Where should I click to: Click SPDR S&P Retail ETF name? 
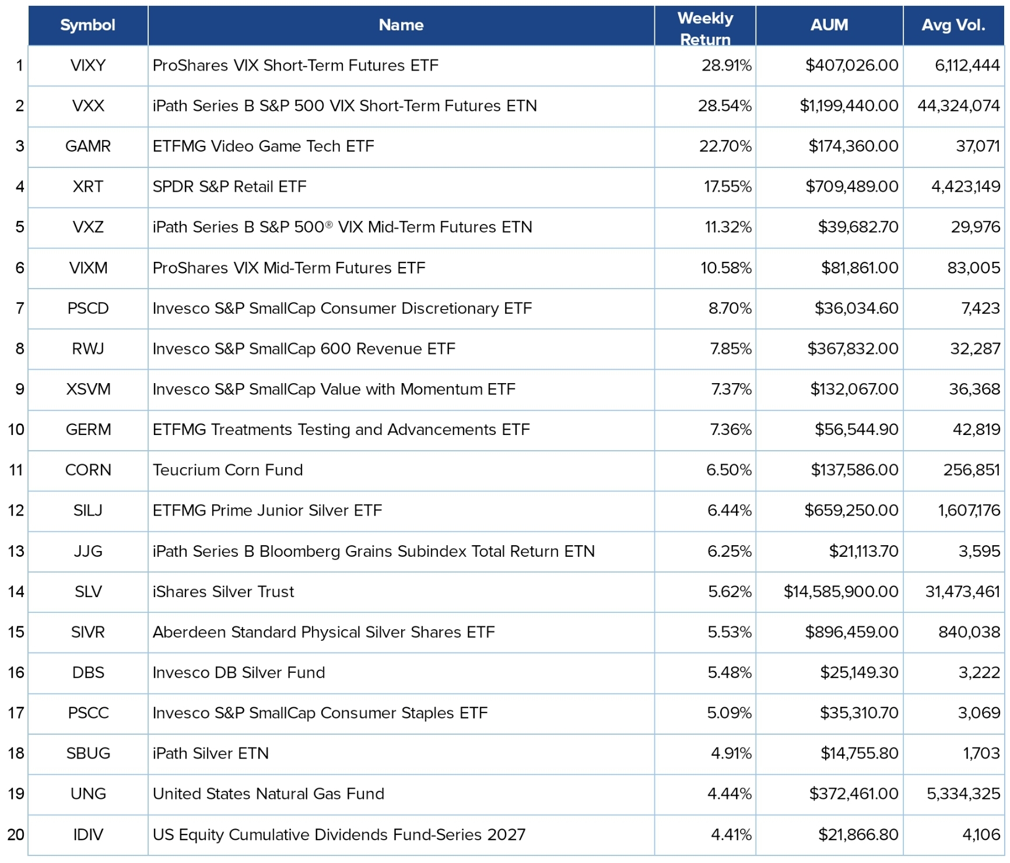[x=230, y=187]
